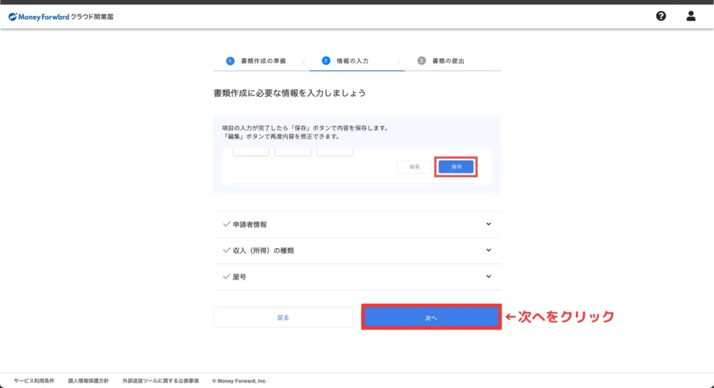Click the step 3 number circle
The height and width of the screenshot is (388, 714).
(422, 61)
